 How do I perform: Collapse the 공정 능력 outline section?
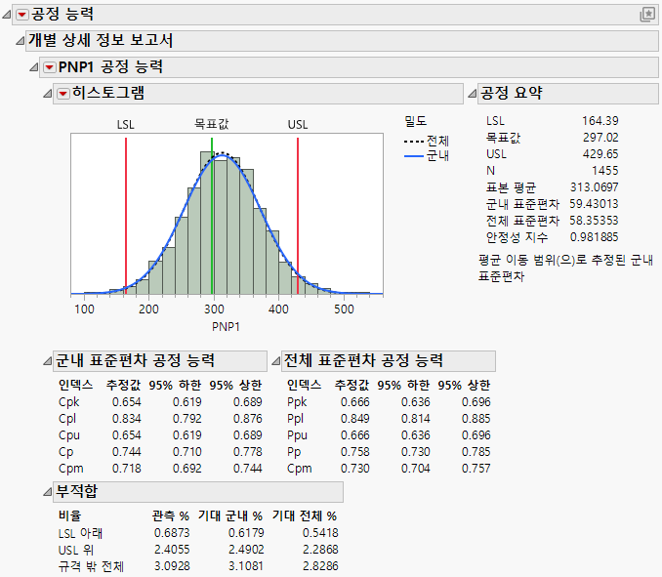[6, 15]
